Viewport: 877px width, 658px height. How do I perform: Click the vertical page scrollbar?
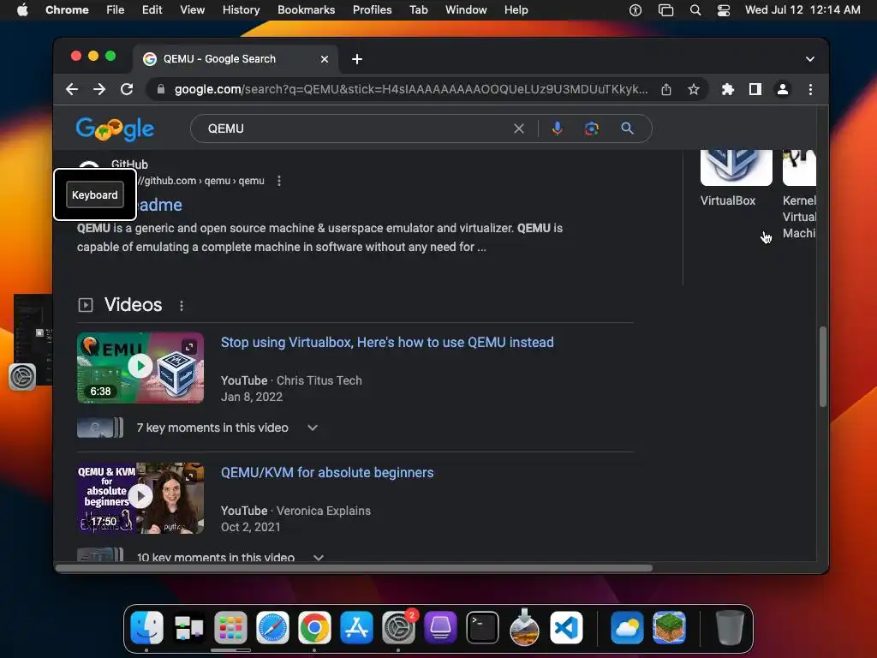(823, 367)
